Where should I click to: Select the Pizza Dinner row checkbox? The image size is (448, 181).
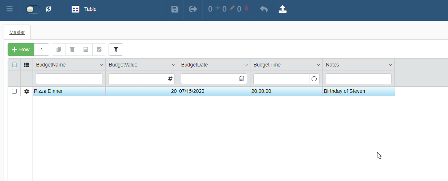pos(14,91)
